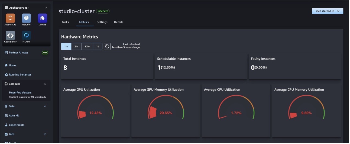Image resolution: width=350 pixels, height=144 pixels.
Task: Click the studio-cluster title
Action: [x=77, y=11]
